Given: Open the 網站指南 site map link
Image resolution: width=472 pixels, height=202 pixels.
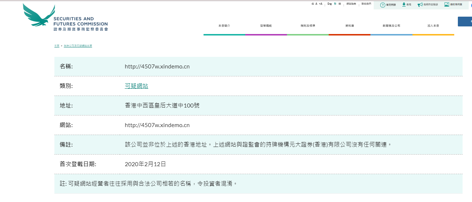Looking at the screenshot, I should 351,4.
